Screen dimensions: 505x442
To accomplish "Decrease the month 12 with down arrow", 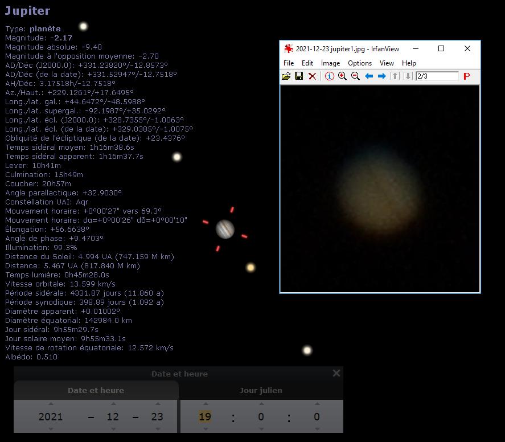I will (x=113, y=429).
